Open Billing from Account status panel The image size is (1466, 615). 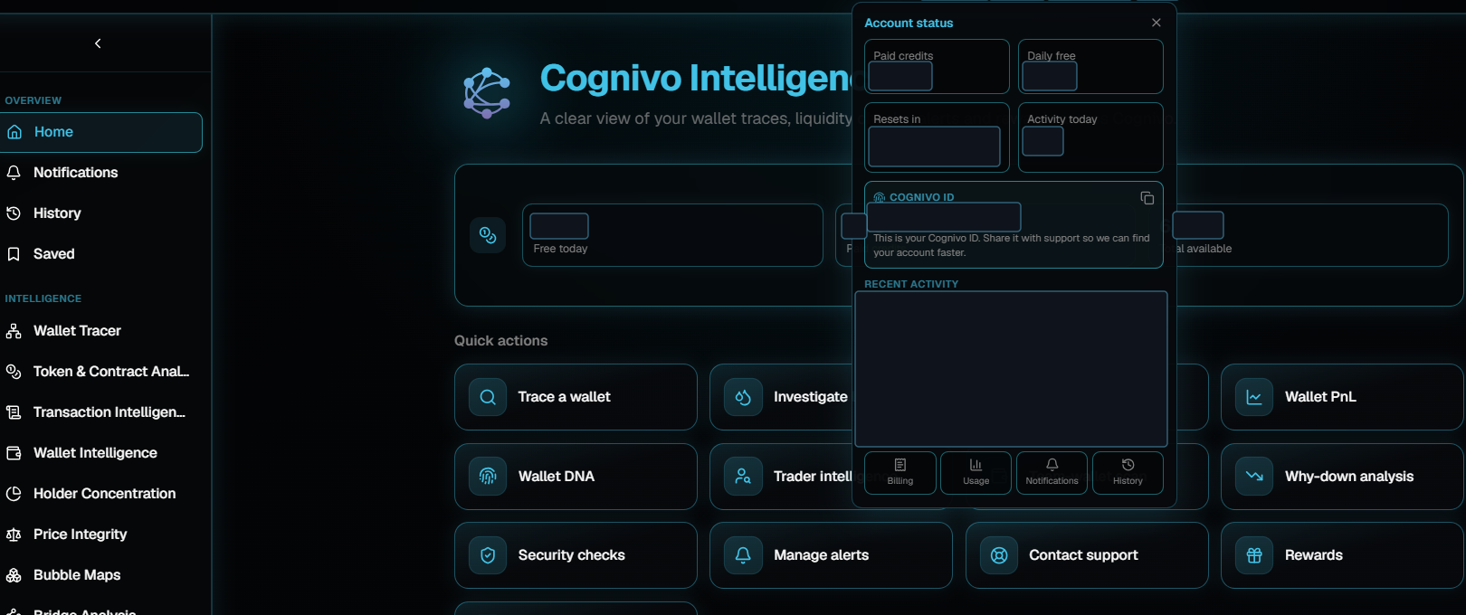click(x=900, y=472)
